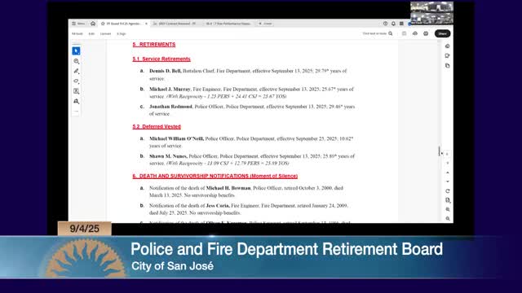522x293 pixels.
Task: Click the 5.1 Service Retirements heading
Action: pos(161,59)
